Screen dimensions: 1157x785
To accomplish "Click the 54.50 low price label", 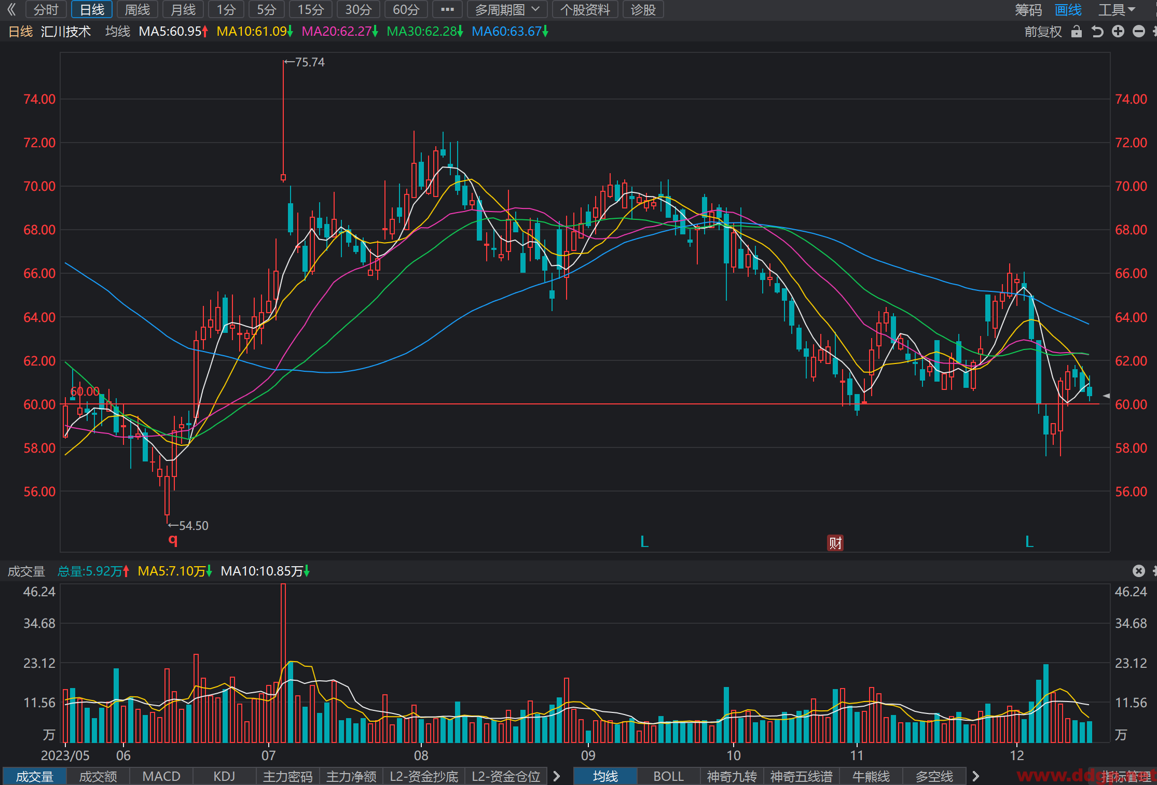I will pyautogui.click(x=194, y=526).
